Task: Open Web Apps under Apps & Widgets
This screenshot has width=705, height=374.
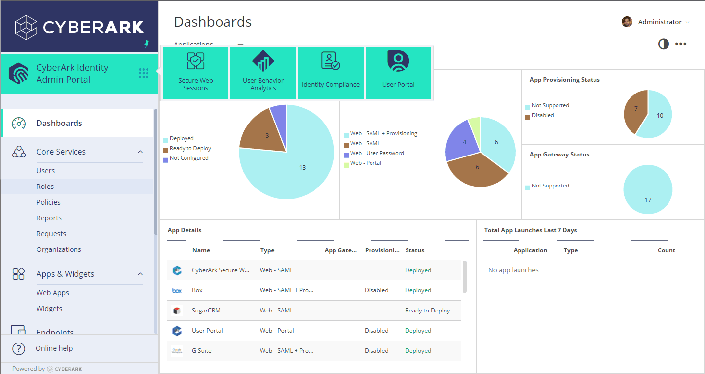Action: pyautogui.click(x=52, y=292)
